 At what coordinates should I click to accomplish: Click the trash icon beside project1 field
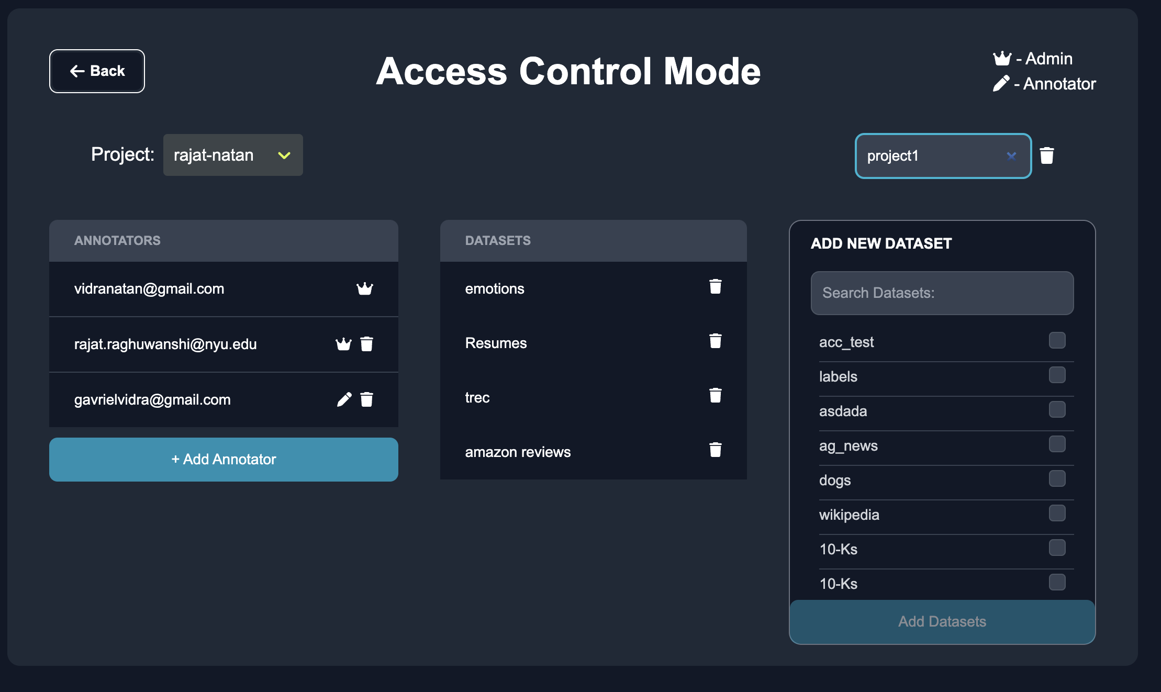1047,155
